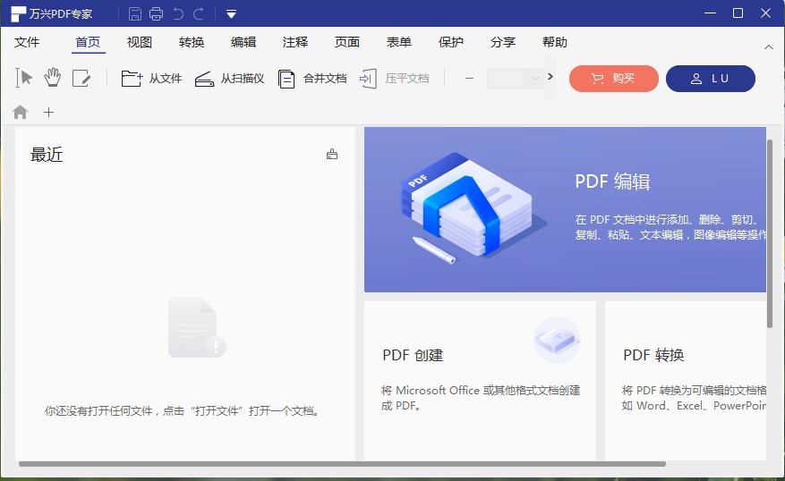The image size is (785, 481).
Task: Switch to the 页面 tab
Action: pos(347,43)
